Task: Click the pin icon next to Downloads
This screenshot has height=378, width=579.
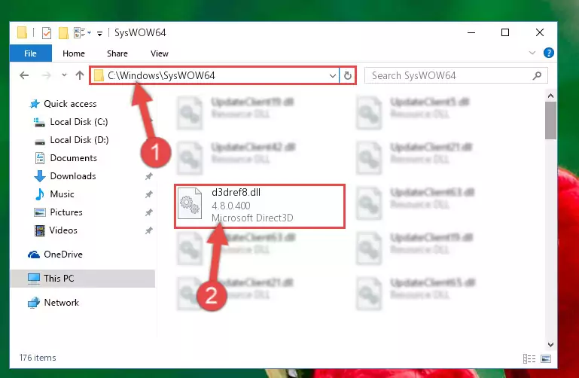Action: (149, 176)
